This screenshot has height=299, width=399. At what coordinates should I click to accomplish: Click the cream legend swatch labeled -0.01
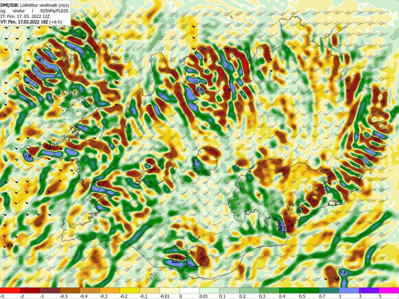(170, 290)
